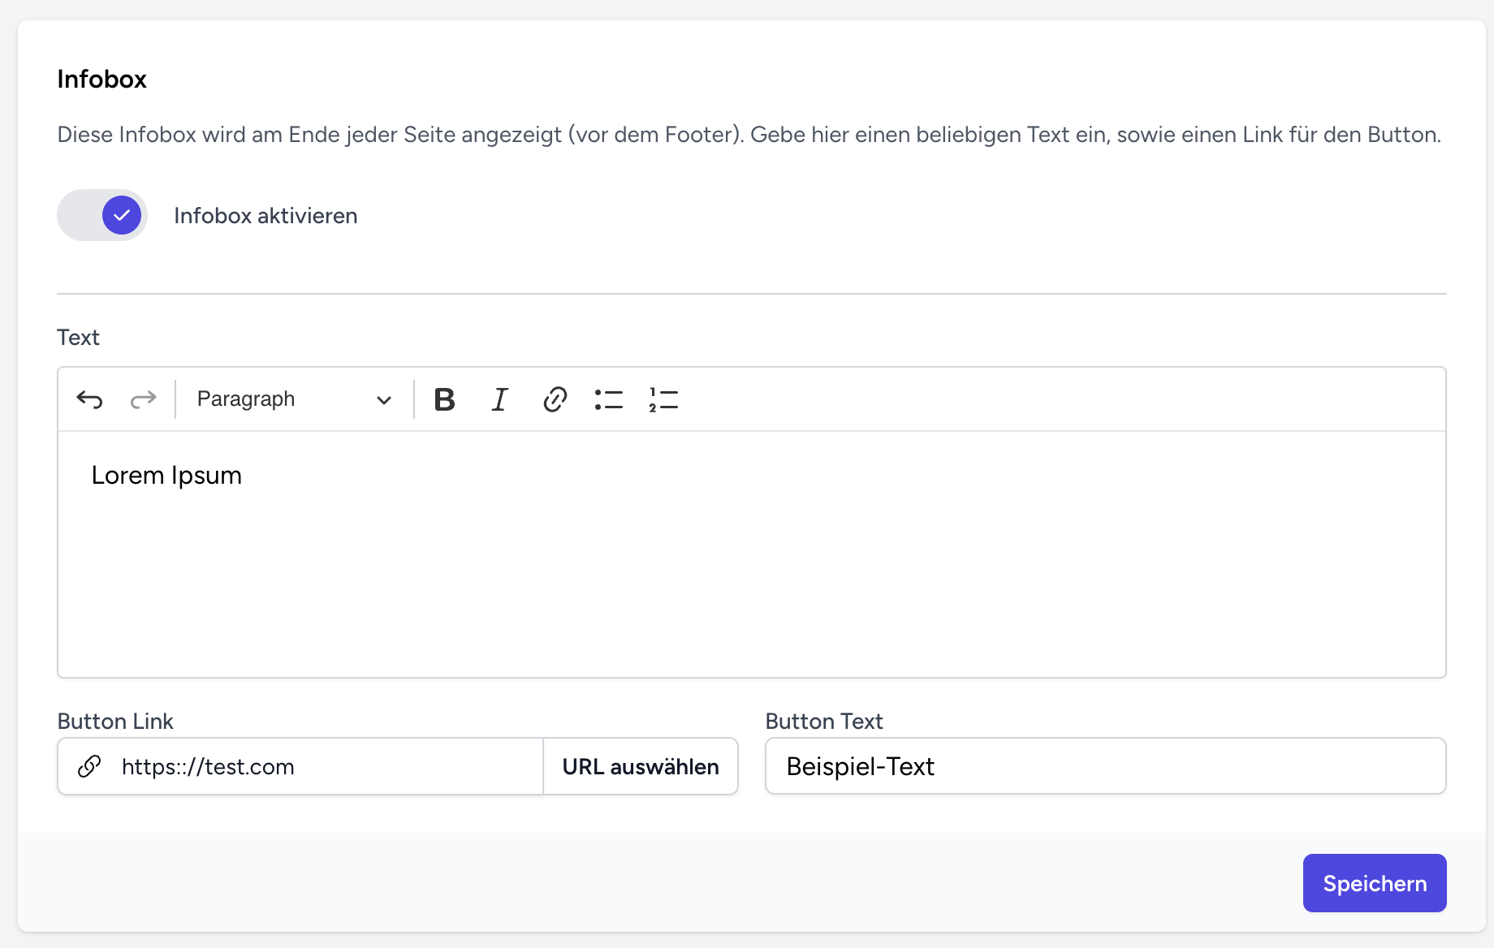Focus the Button Link URL input field

[325, 766]
